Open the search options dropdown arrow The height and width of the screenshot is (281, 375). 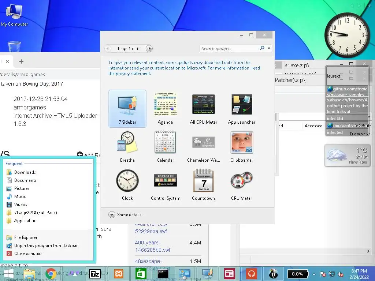point(269,48)
